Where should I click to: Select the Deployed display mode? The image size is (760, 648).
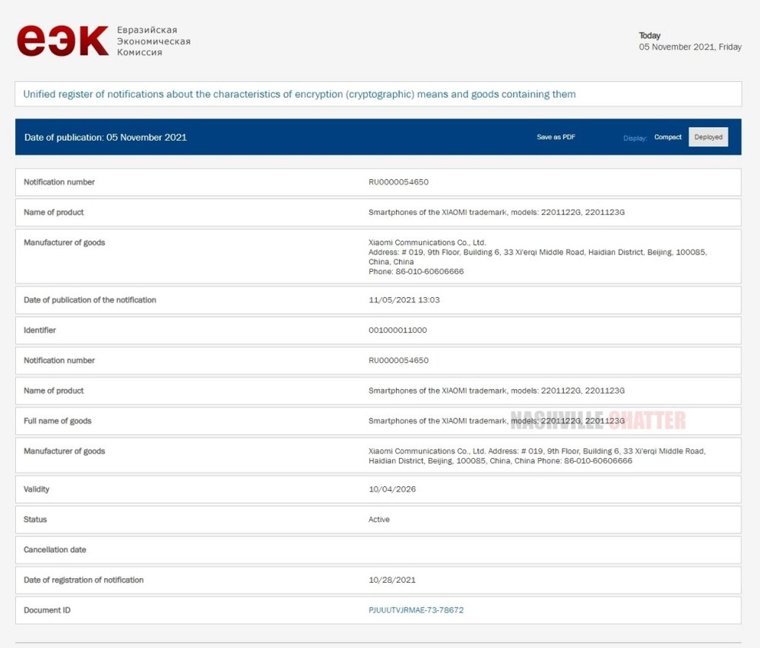(708, 137)
